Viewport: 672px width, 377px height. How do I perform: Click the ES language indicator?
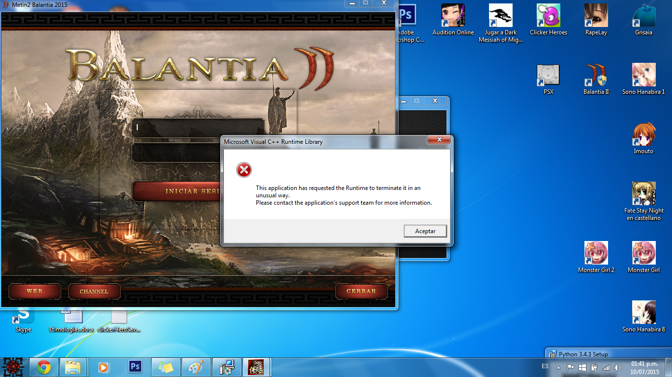click(x=545, y=367)
